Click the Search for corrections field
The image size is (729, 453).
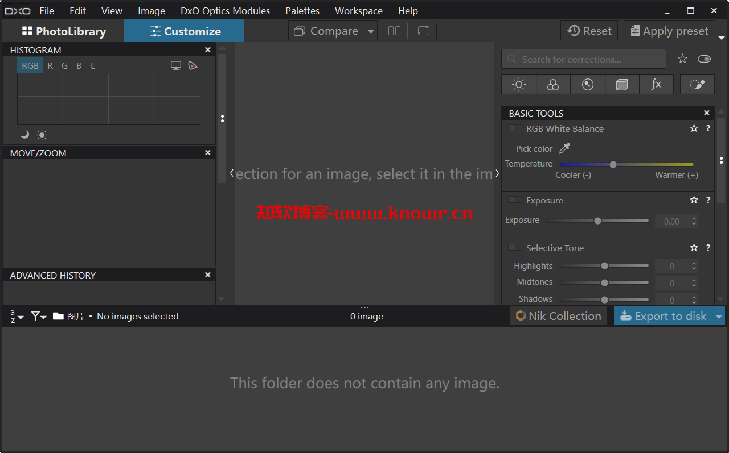pos(584,59)
